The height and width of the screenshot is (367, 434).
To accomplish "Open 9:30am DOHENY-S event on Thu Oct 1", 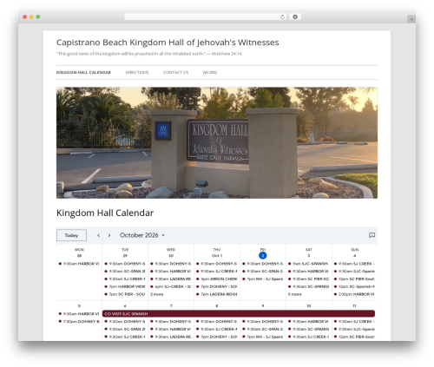I will [217, 264].
